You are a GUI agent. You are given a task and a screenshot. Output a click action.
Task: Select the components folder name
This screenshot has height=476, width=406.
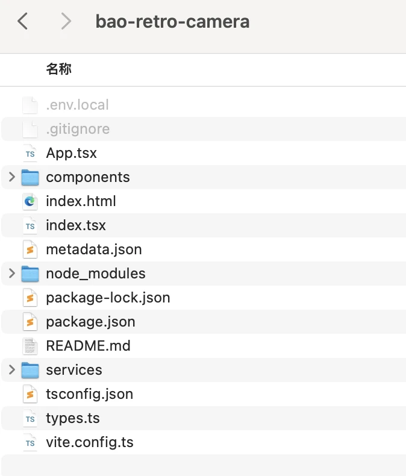point(88,177)
